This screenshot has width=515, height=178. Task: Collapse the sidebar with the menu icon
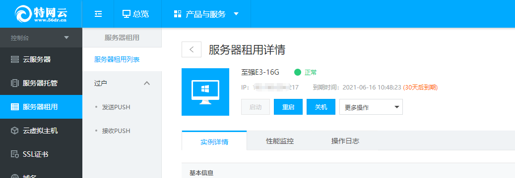click(x=98, y=14)
